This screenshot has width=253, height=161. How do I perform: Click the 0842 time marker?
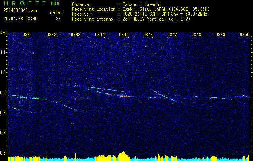(51, 34)
